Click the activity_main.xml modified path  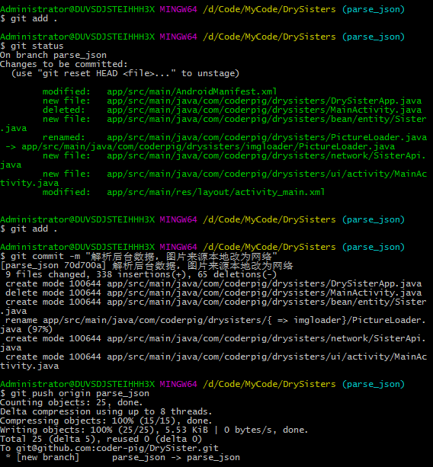click(216, 192)
